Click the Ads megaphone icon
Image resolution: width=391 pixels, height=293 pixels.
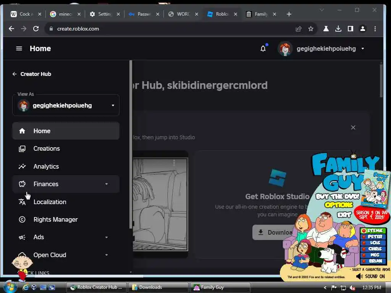click(x=22, y=237)
